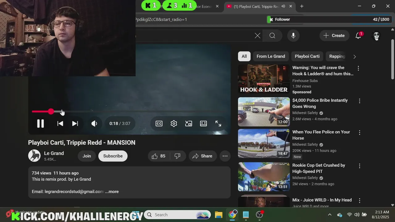Image resolution: width=395 pixels, height=222 pixels.
Task: Close the Playboi Carti browser tab
Action: coord(291,6)
